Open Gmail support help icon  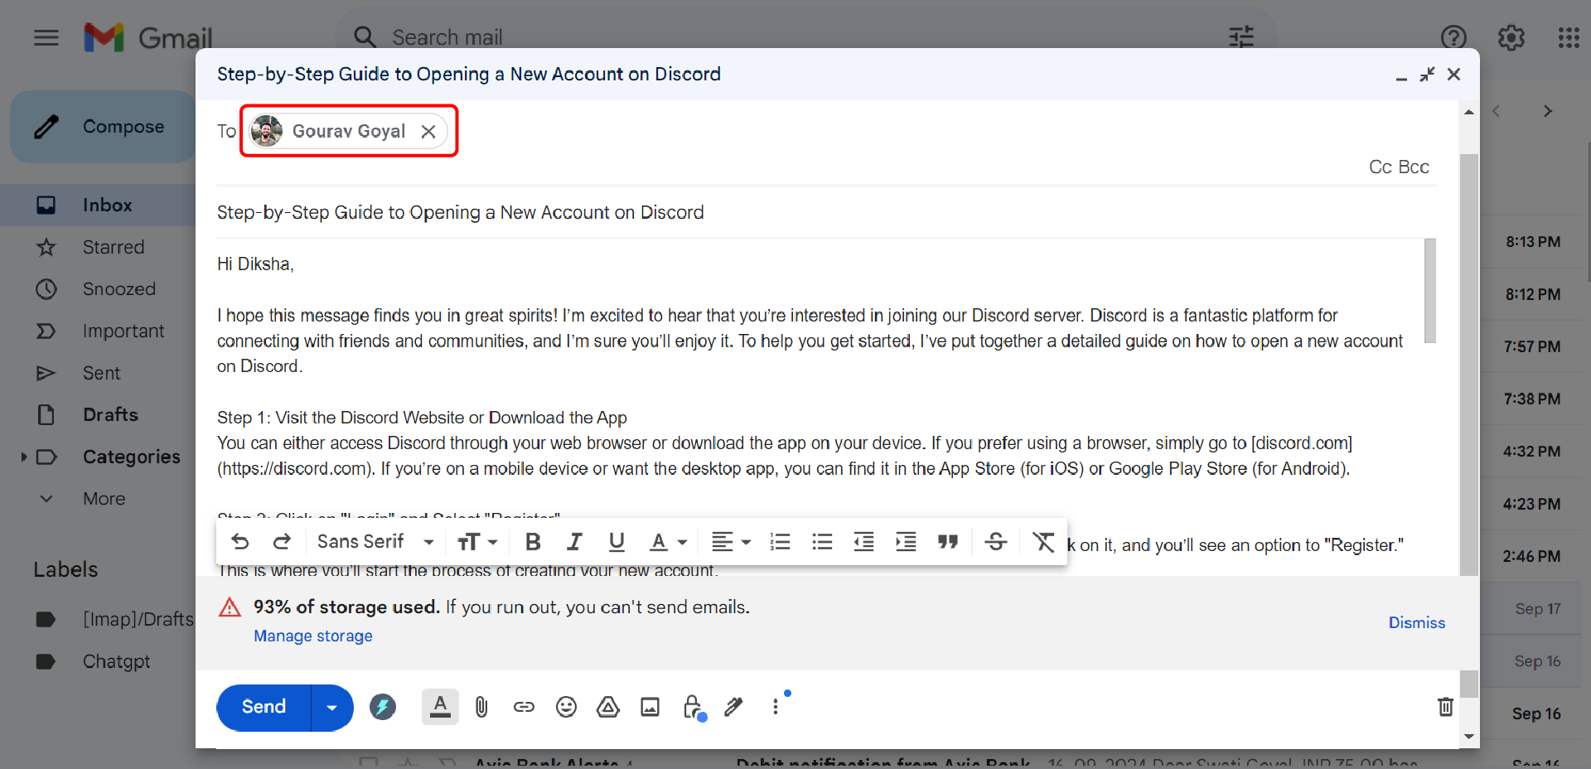tap(1453, 37)
